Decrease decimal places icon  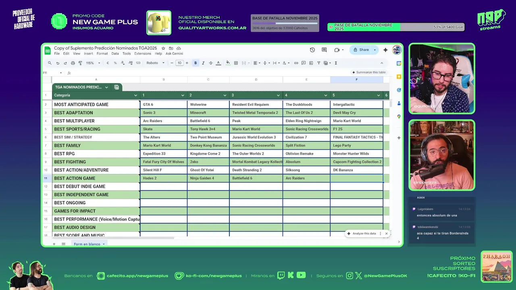click(123, 63)
